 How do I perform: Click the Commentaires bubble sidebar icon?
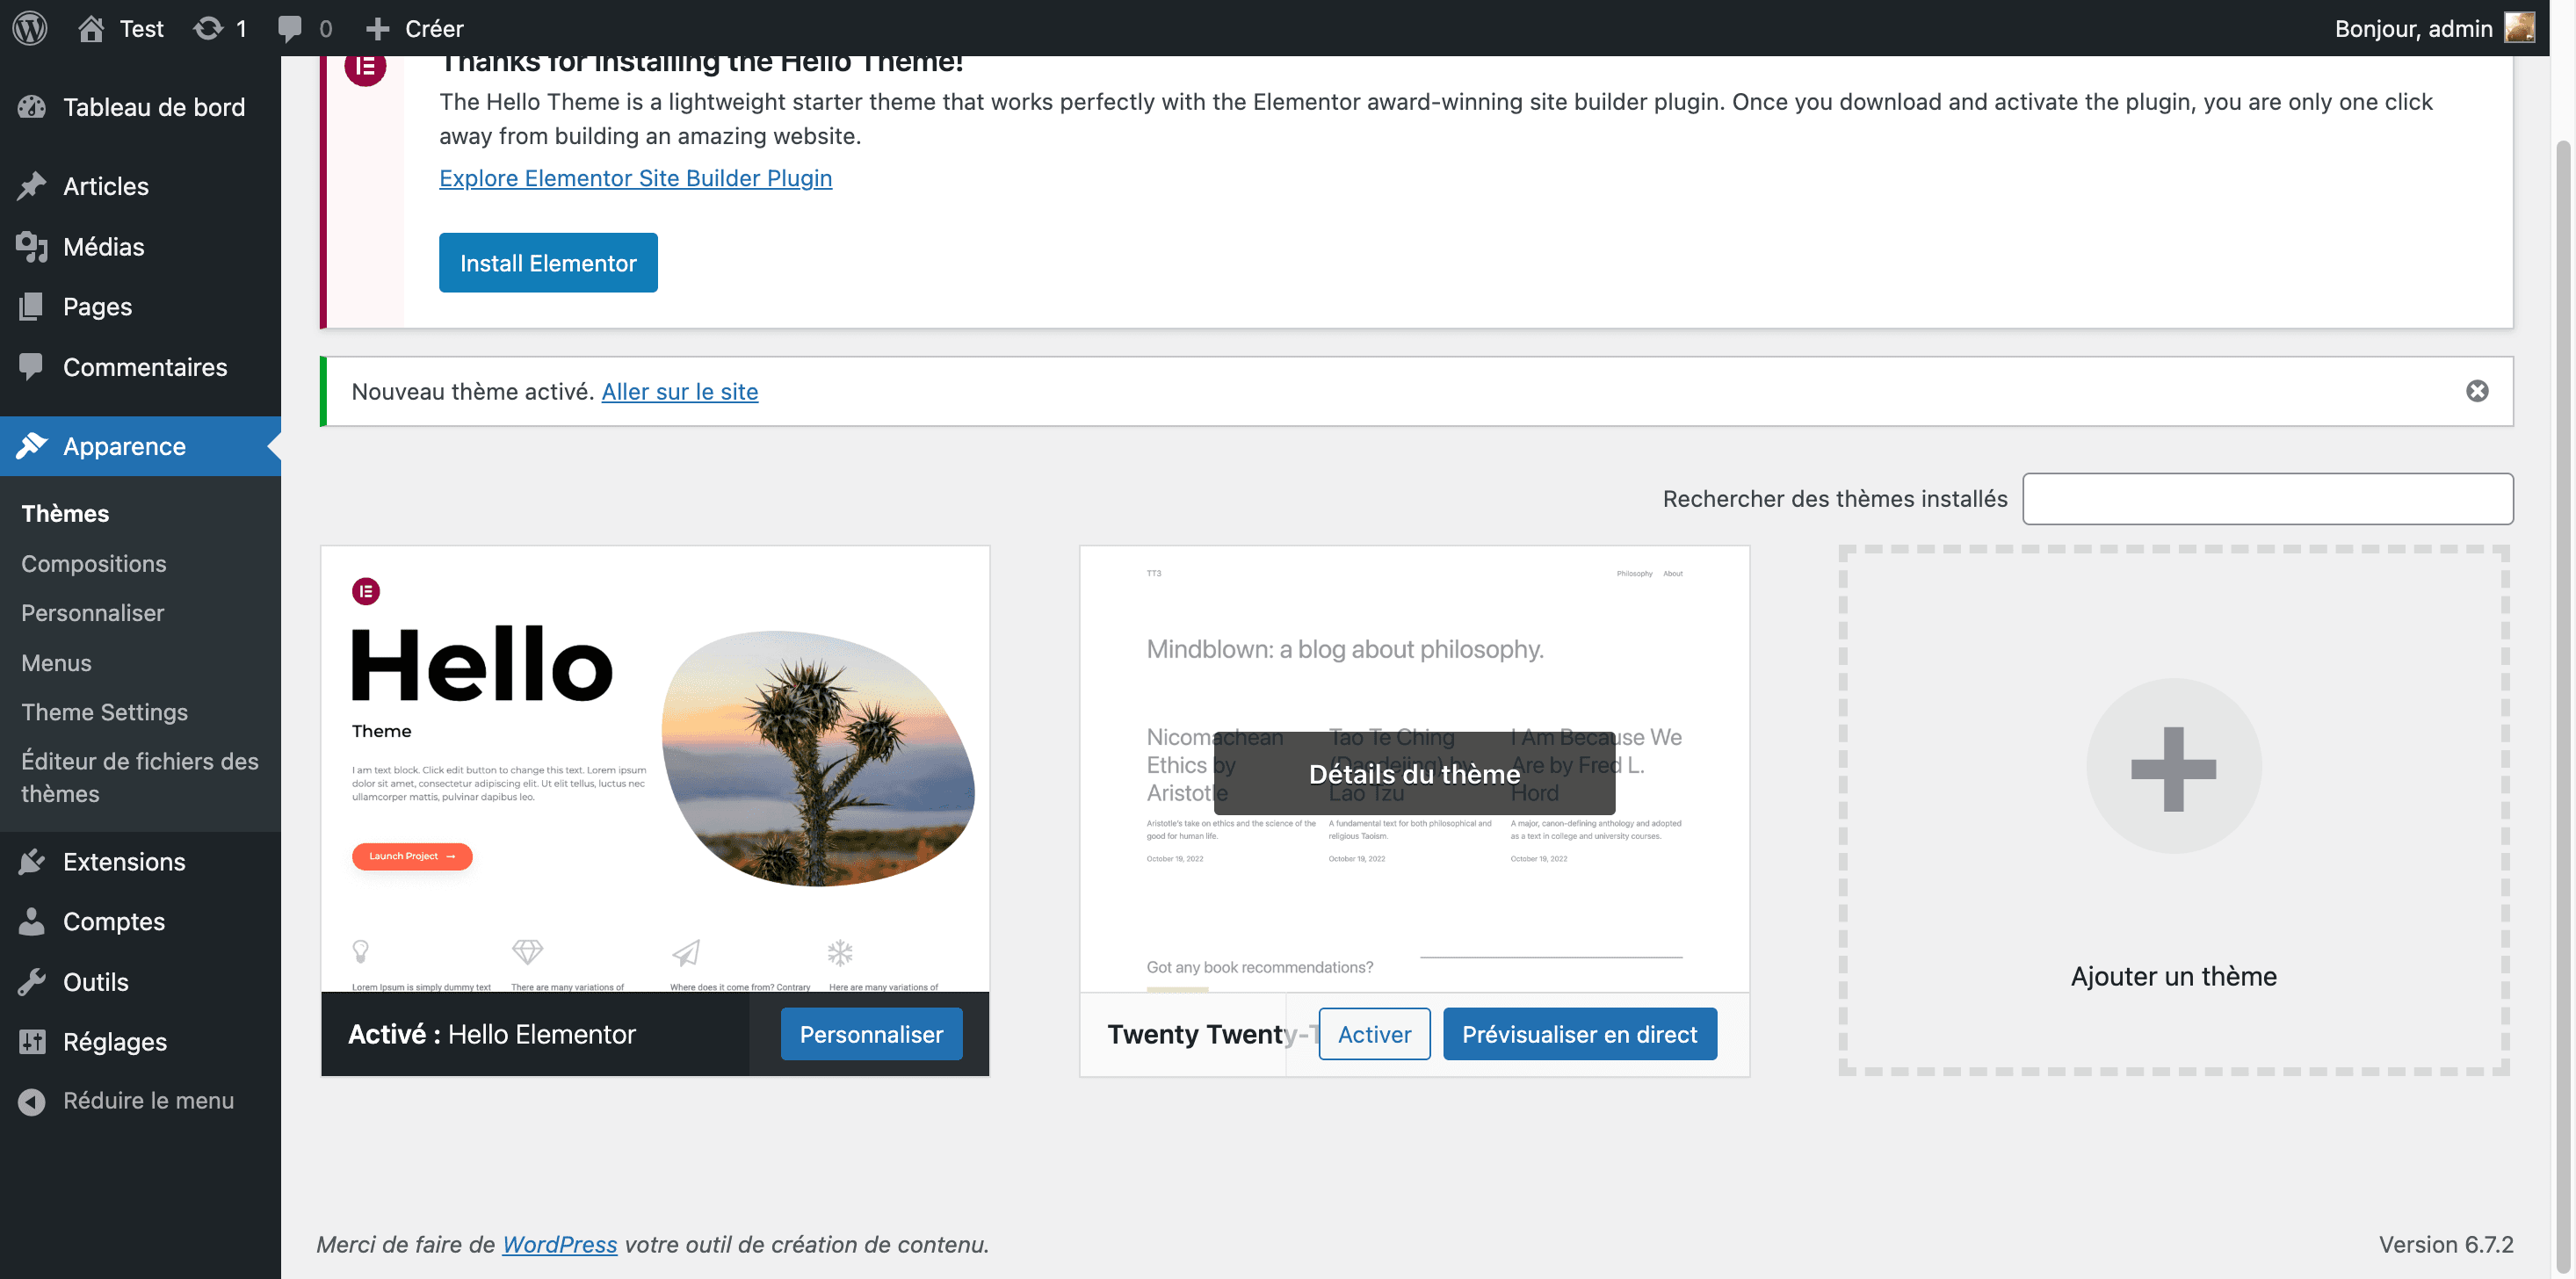point(32,367)
